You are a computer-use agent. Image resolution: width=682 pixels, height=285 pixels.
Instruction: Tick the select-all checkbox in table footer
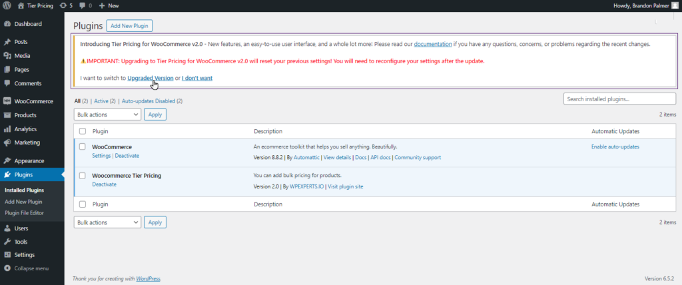coord(83,204)
